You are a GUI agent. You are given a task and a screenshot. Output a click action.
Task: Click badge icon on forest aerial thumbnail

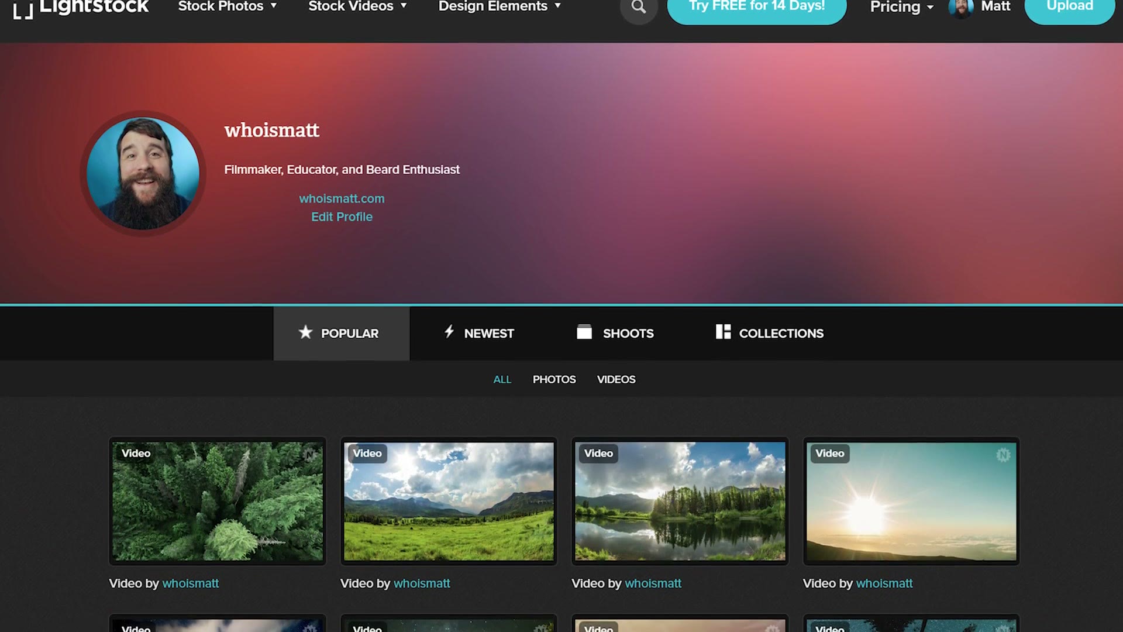(309, 455)
